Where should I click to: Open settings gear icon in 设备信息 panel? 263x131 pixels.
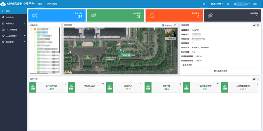coord(254,25)
